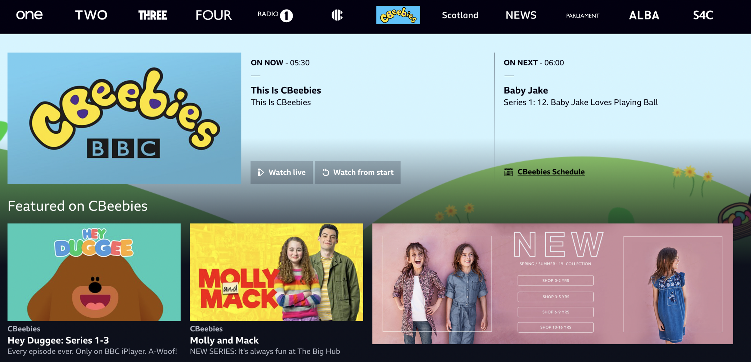Select the BBC TWO channel logo
751x362 pixels.
click(x=91, y=15)
